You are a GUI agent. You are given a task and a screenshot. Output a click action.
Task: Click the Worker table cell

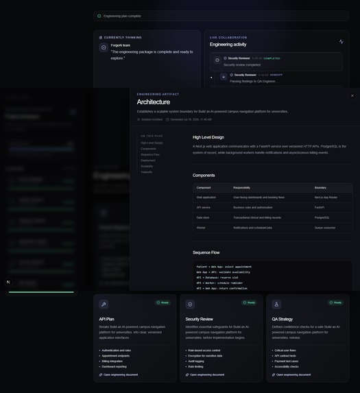(x=201, y=228)
